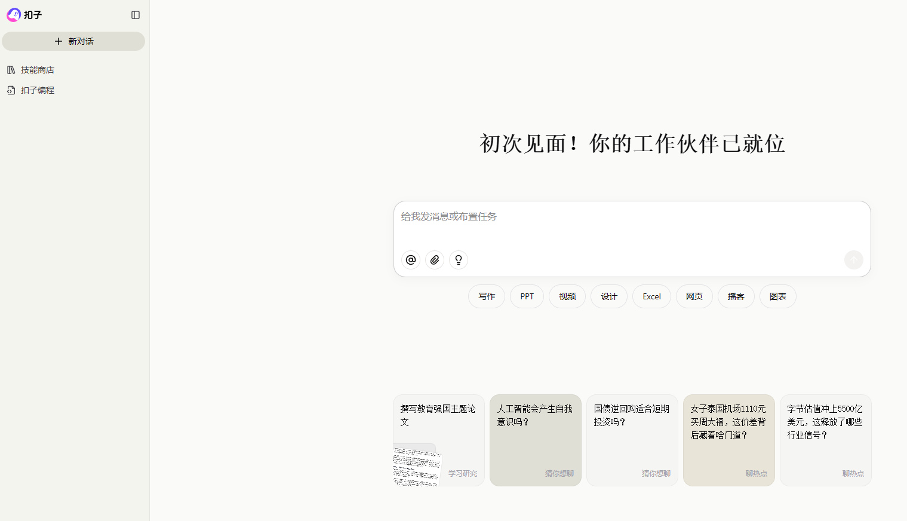Collapse the sidebar with the panel toggle
907x521 pixels.
(x=136, y=15)
